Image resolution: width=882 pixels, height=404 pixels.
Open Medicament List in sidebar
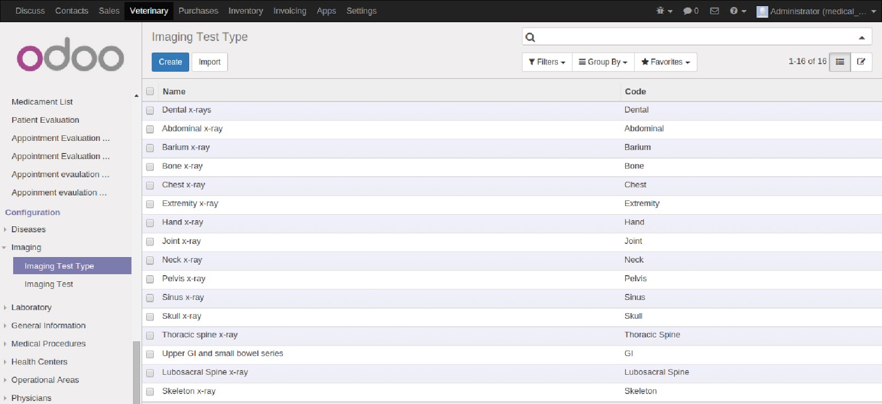[x=42, y=102]
